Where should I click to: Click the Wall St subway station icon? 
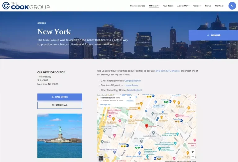tap(142, 147)
